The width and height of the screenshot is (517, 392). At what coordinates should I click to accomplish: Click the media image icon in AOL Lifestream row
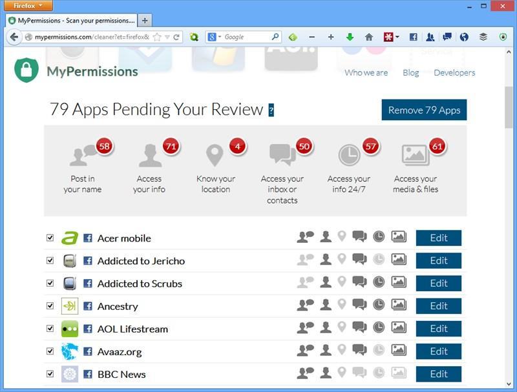click(399, 327)
